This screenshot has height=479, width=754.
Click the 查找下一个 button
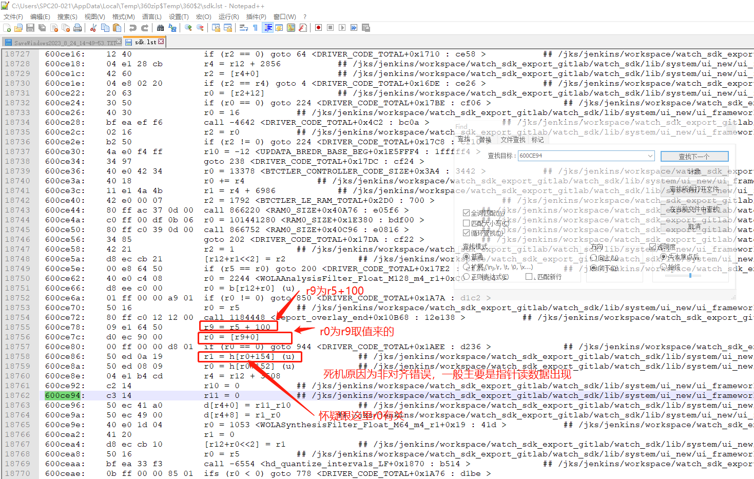(x=694, y=156)
